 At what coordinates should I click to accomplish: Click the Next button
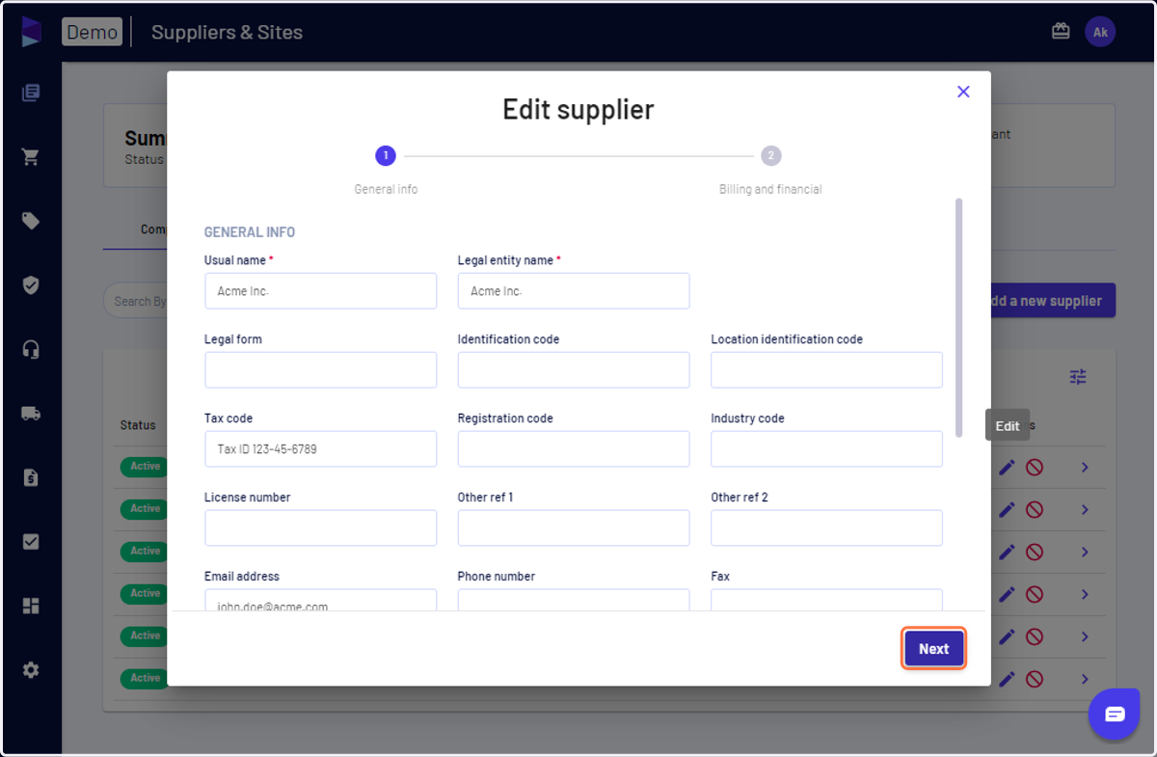coord(933,649)
